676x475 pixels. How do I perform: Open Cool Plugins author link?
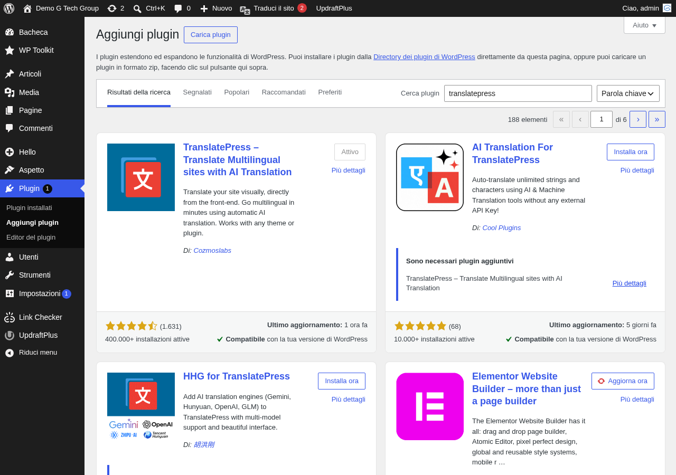(502, 227)
